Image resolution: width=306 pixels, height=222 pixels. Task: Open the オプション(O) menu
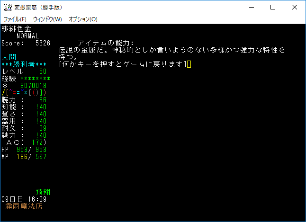83,19
